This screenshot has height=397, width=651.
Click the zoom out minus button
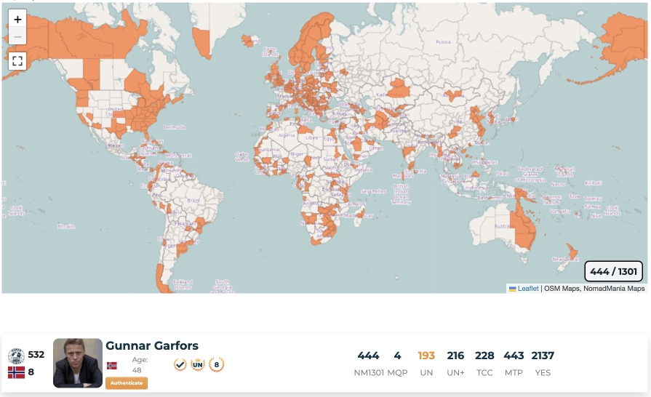[17, 36]
